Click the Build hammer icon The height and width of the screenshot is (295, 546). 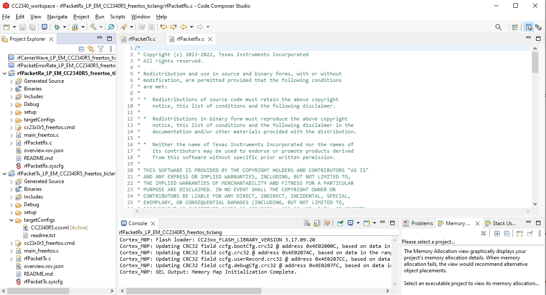click(93, 27)
